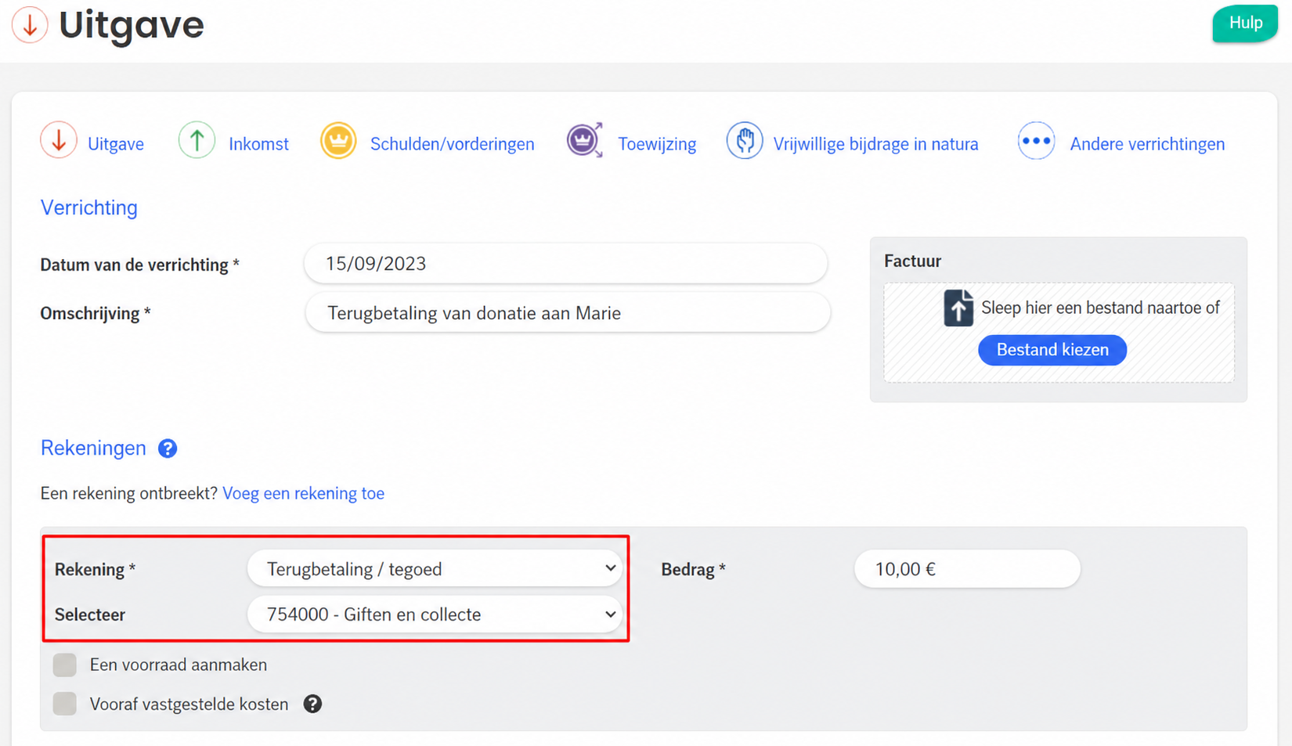The height and width of the screenshot is (746, 1292).
Task: Open the Selecteer dropdown showing 754000 - Giften en collecte
Action: pyautogui.click(x=435, y=614)
